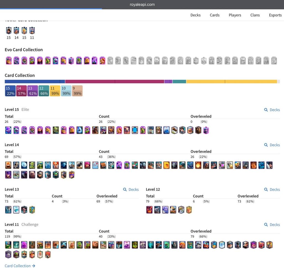Open the Decks navigation menu item

point(195,15)
